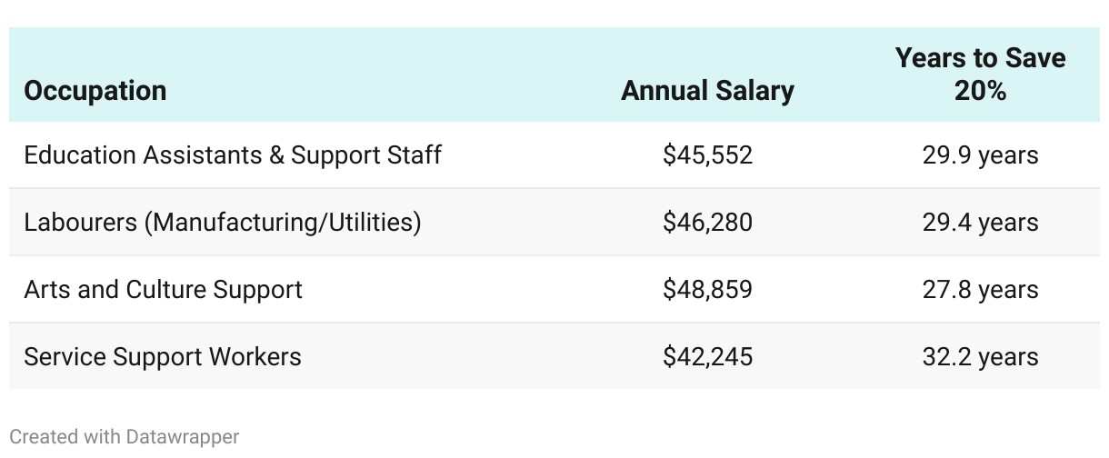Image resolution: width=1109 pixels, height=458 pixels.
Task: Click the $48,859 salary cell
Action: coord(707,290)
